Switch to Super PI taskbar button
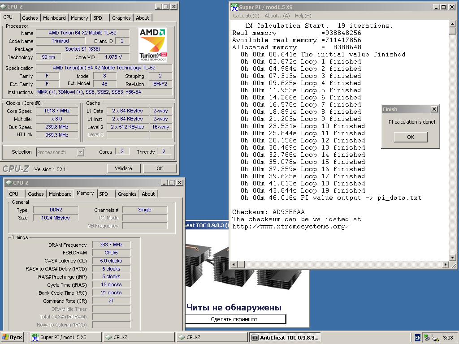Viewport: 459px width, 344px height. 66,337
